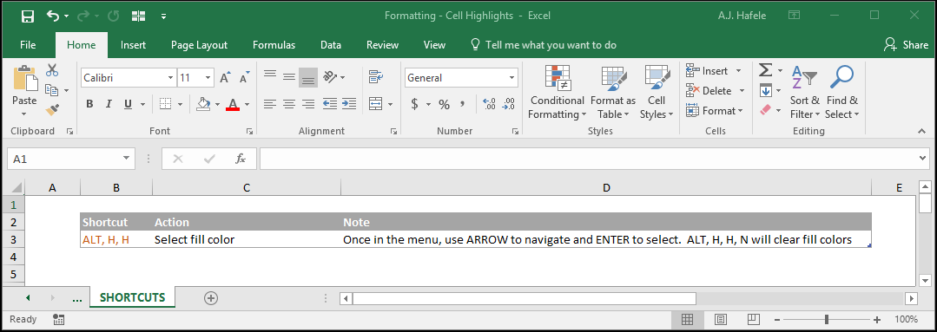Apply Middle Align to cells
Screen dimensions: 937x332
(289, 76)
